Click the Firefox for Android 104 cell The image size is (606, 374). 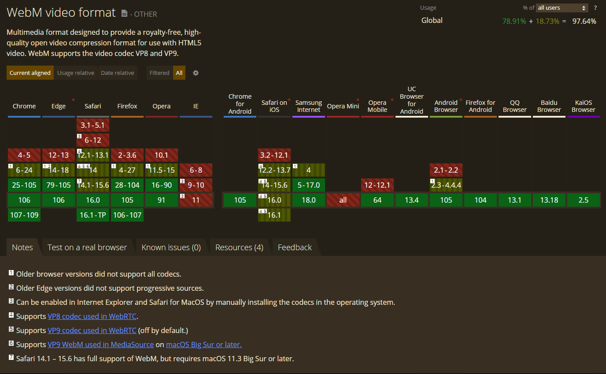click(480, 200)
